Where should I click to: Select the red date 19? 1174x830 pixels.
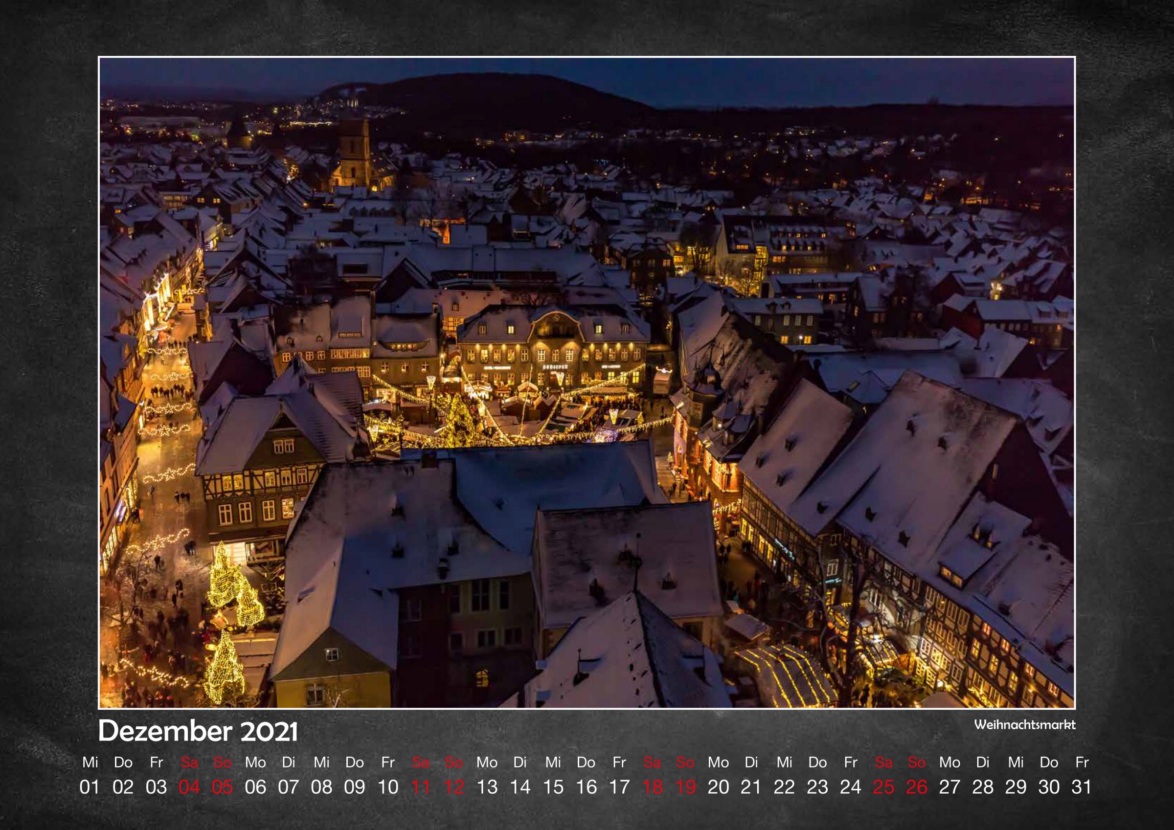685,786
